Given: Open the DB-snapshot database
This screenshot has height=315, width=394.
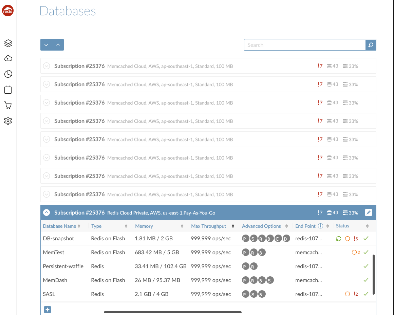Looking at the screenshot, I should point(58,238).
